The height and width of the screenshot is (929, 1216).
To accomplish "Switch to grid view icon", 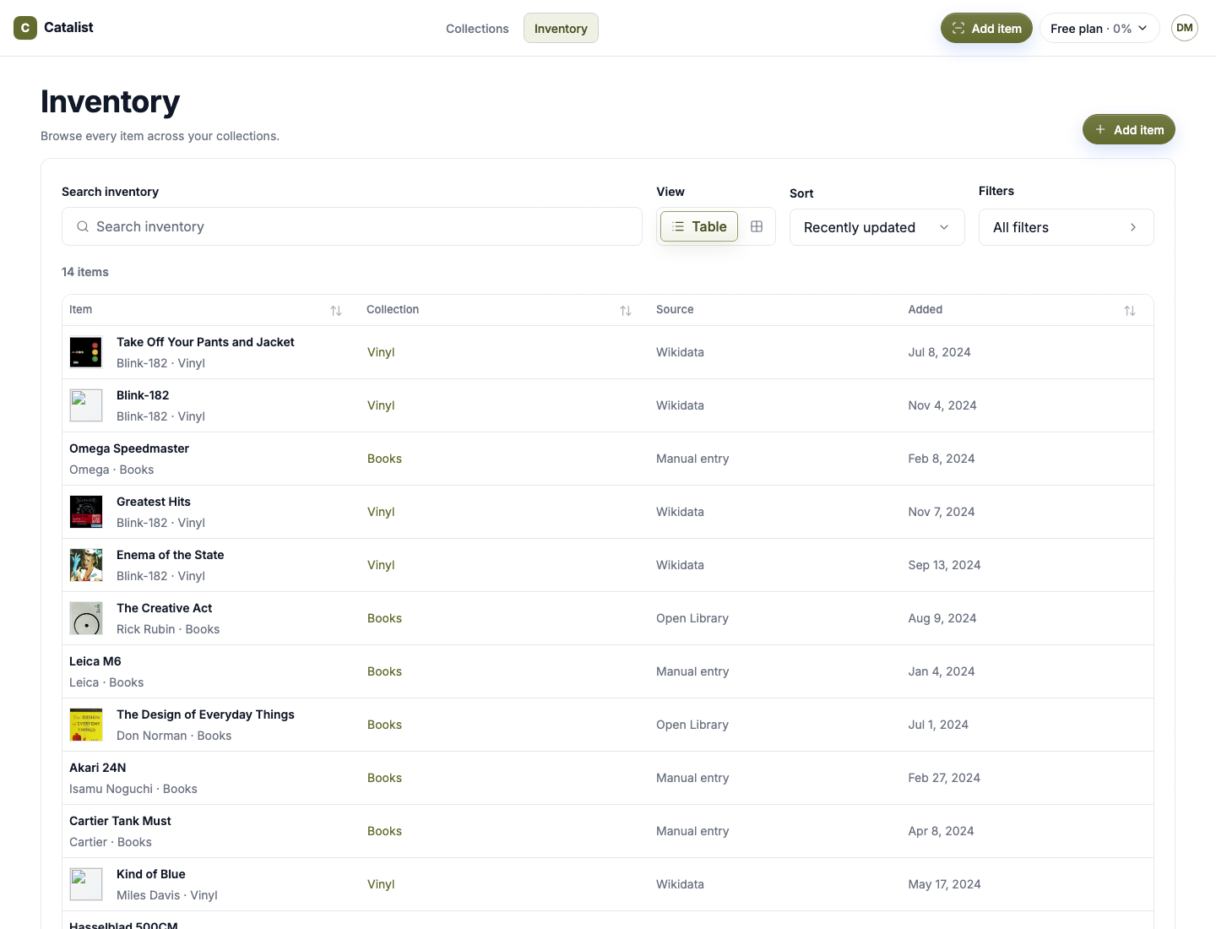I will tap(757, 226).
